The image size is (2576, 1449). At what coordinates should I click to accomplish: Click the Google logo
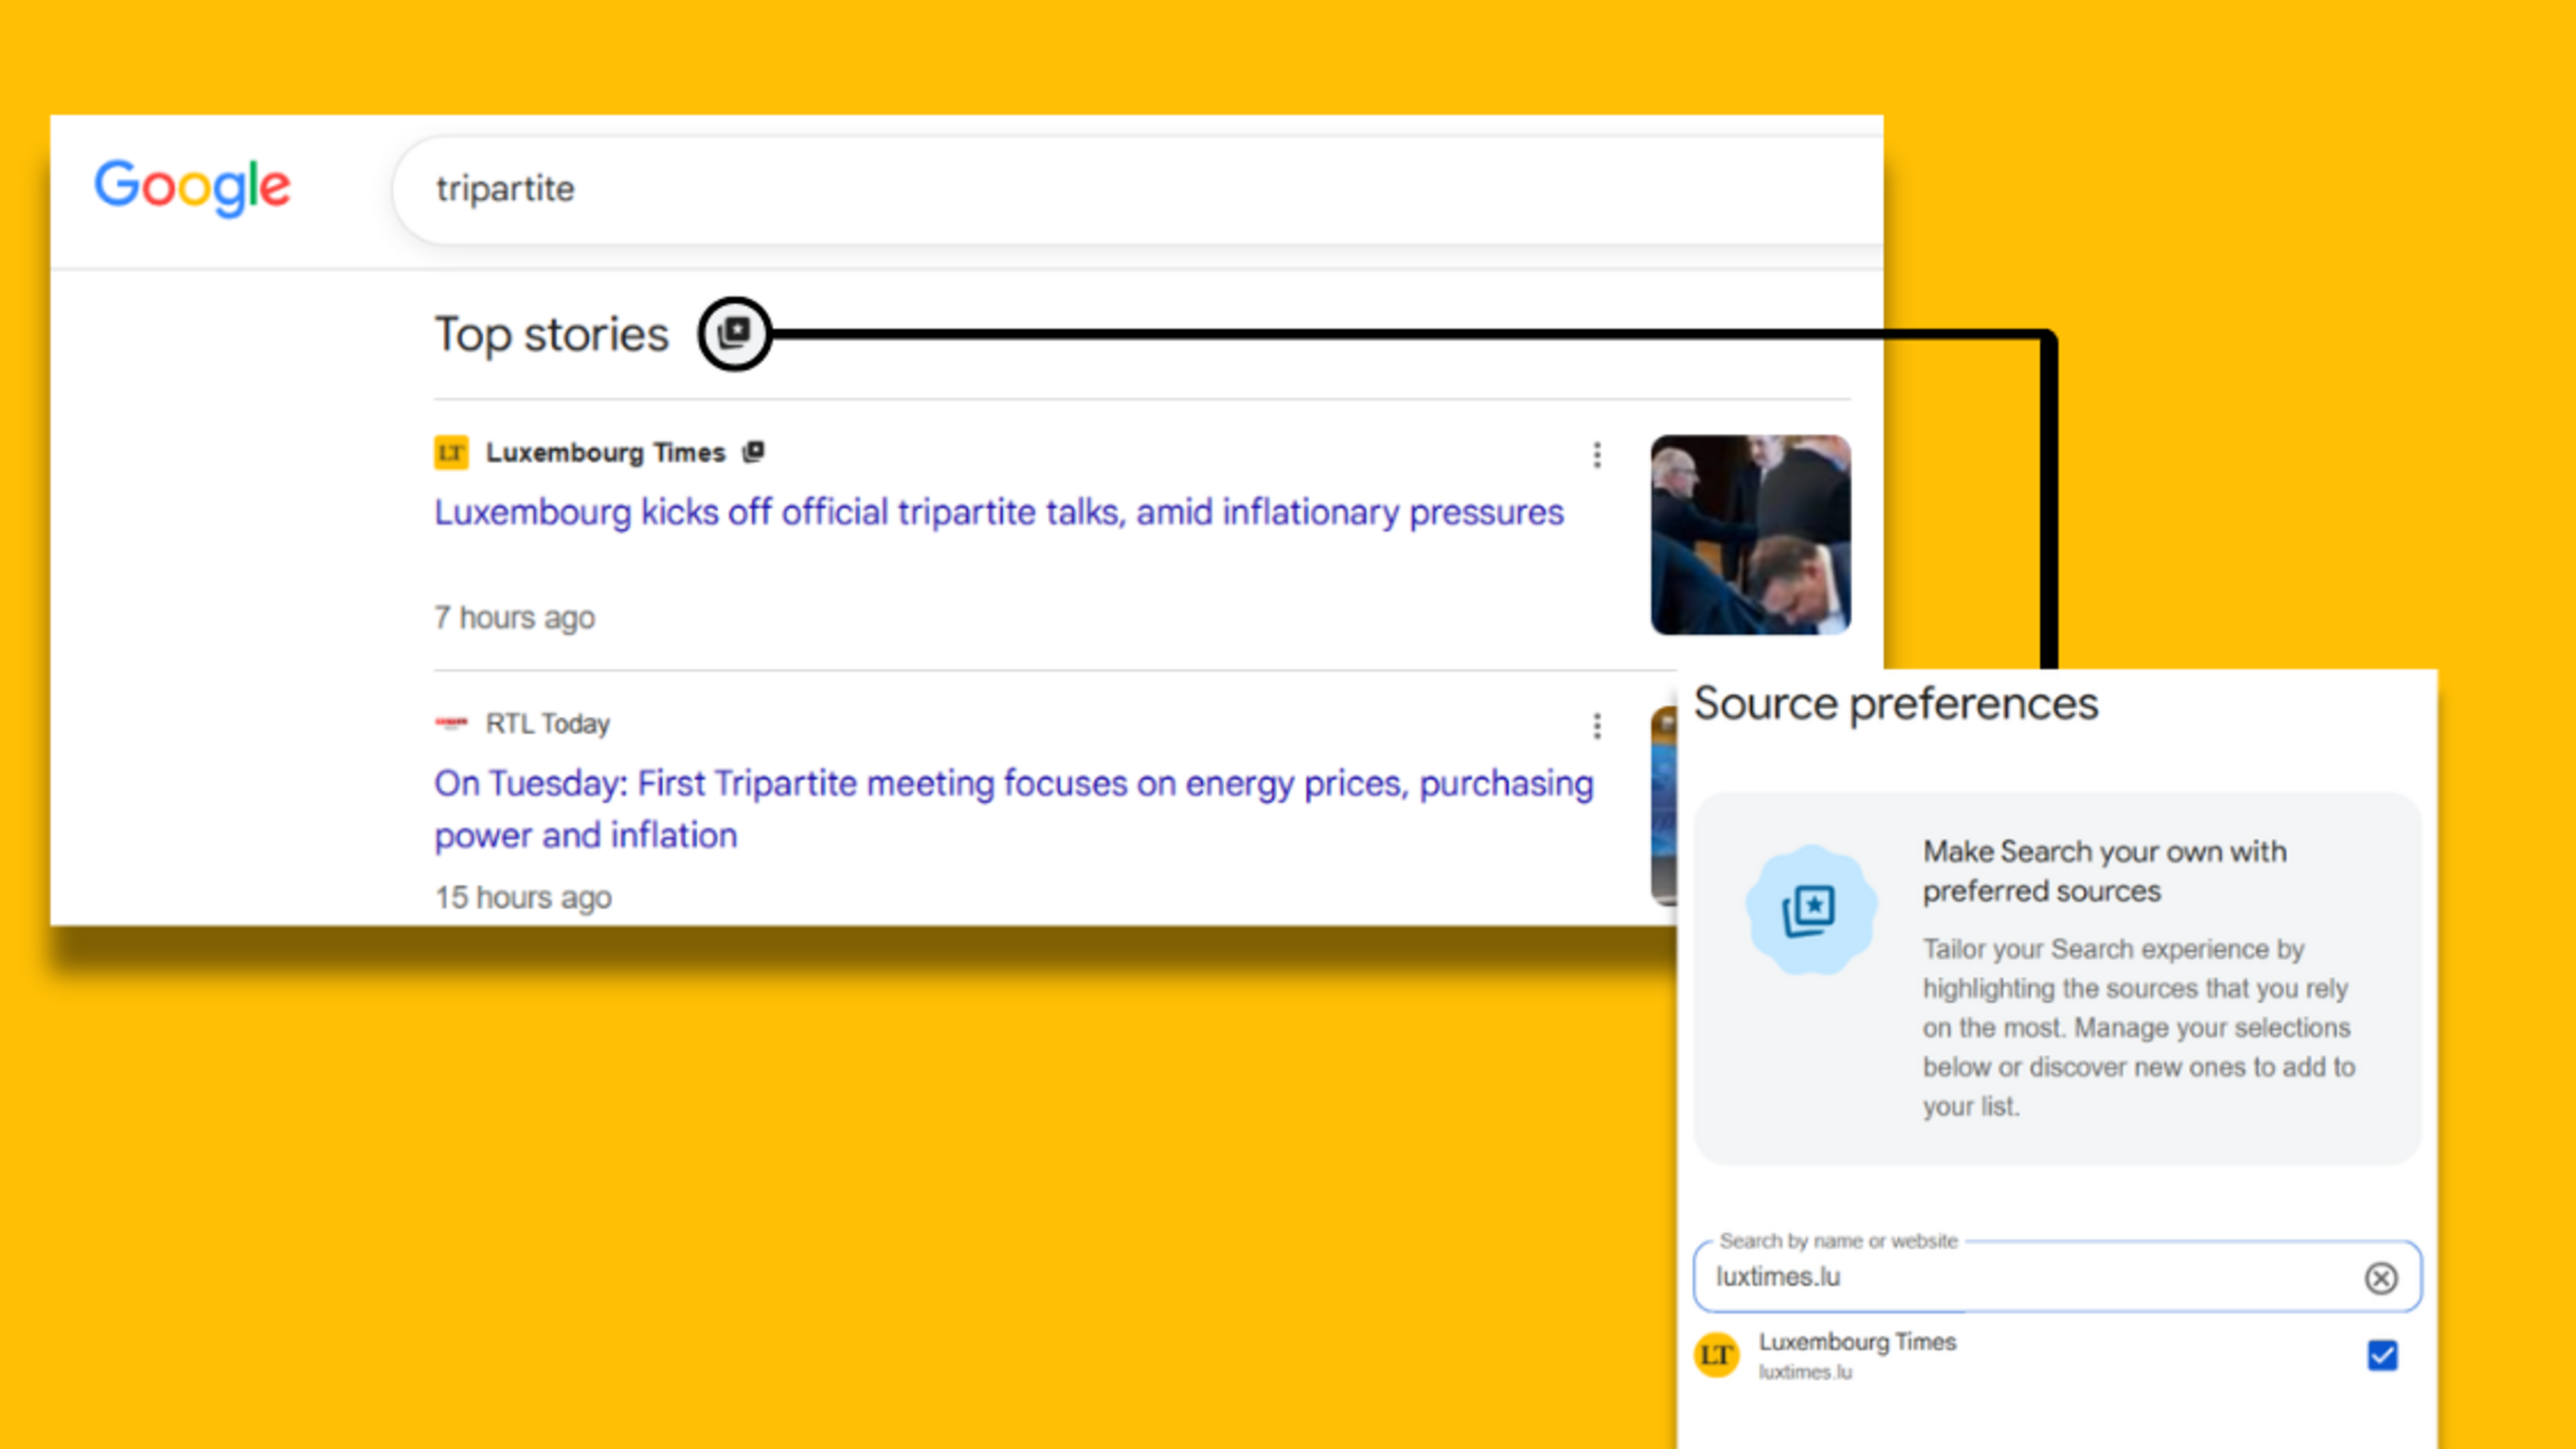tap(192, 187)
